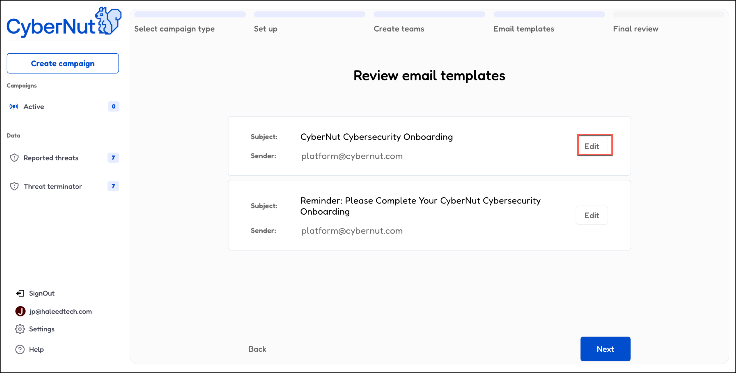
Task: Click the Threat terminator shield icon
Action: coord(14,187)
